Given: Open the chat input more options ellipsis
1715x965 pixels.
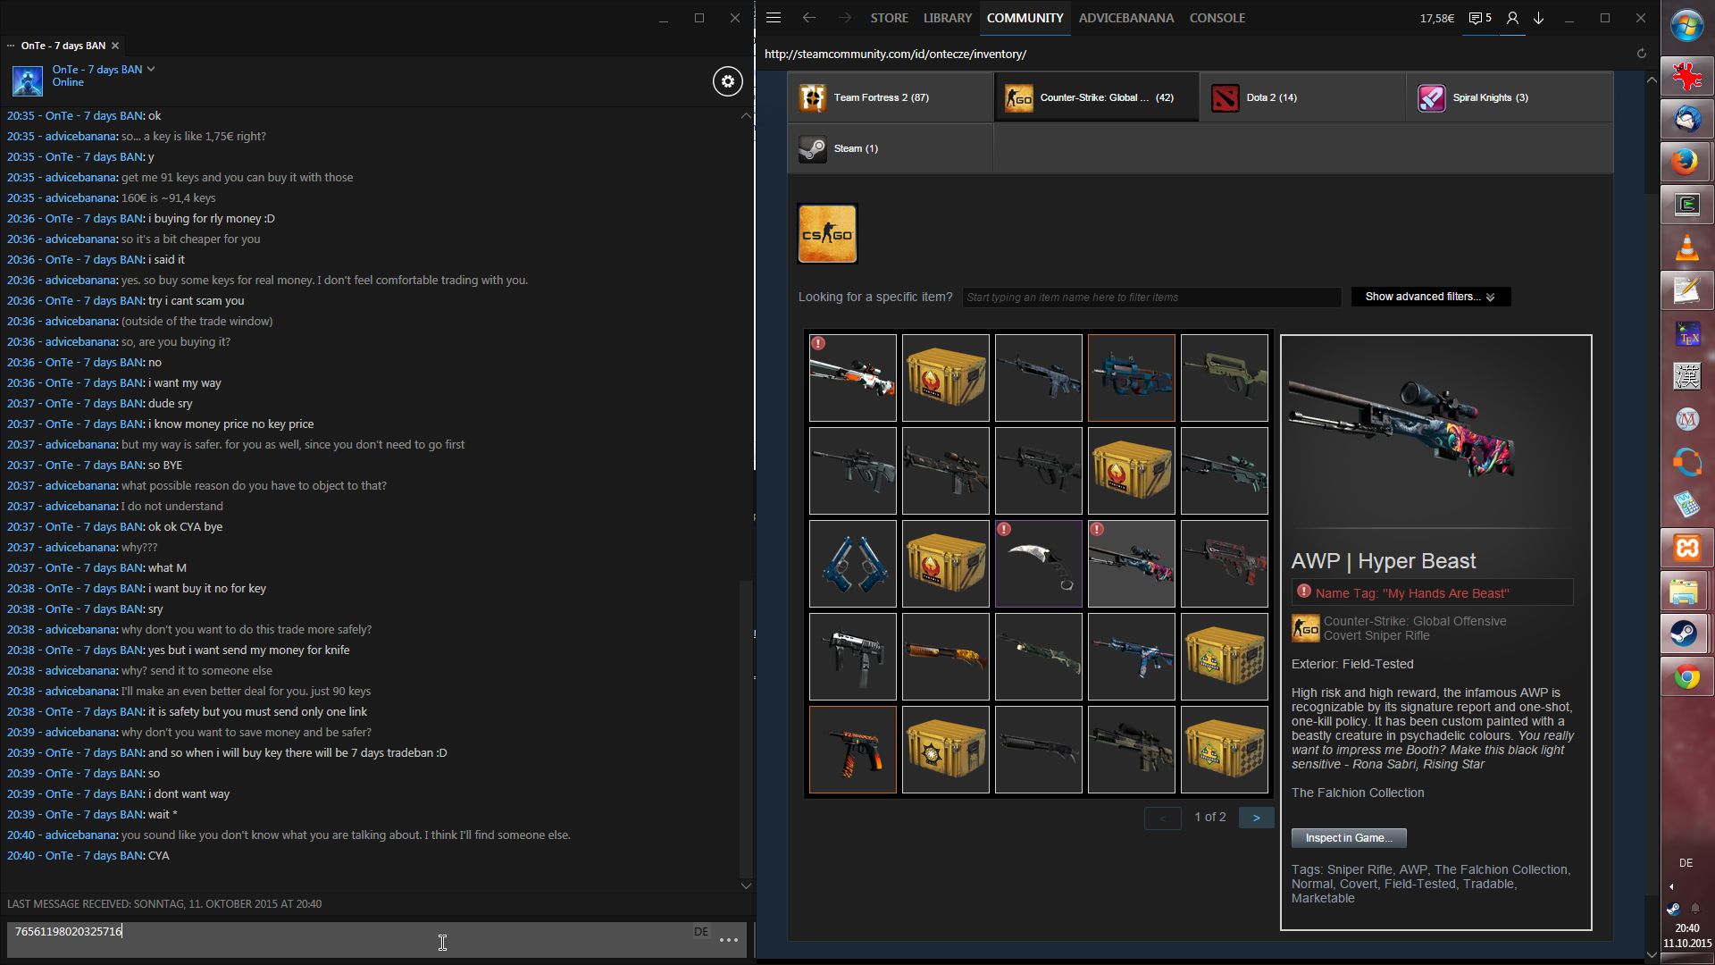Looking at the screenshot, I should (729, 939).
